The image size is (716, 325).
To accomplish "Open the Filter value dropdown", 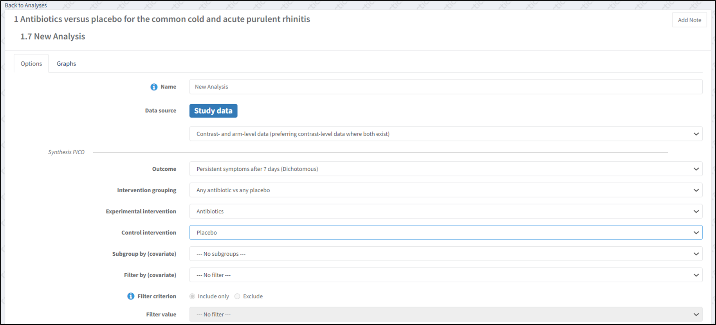I will pos(445,314).
